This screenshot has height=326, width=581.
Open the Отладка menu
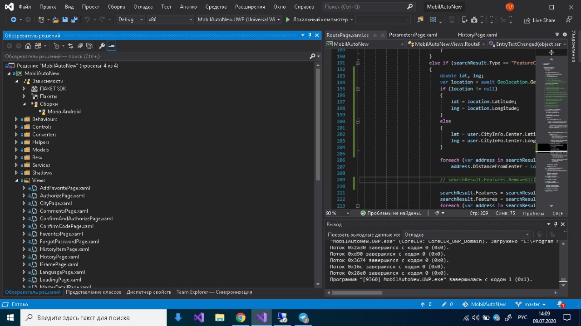tap(143, 7)
